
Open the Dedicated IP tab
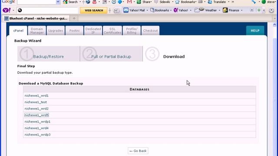tap(93, 31)
